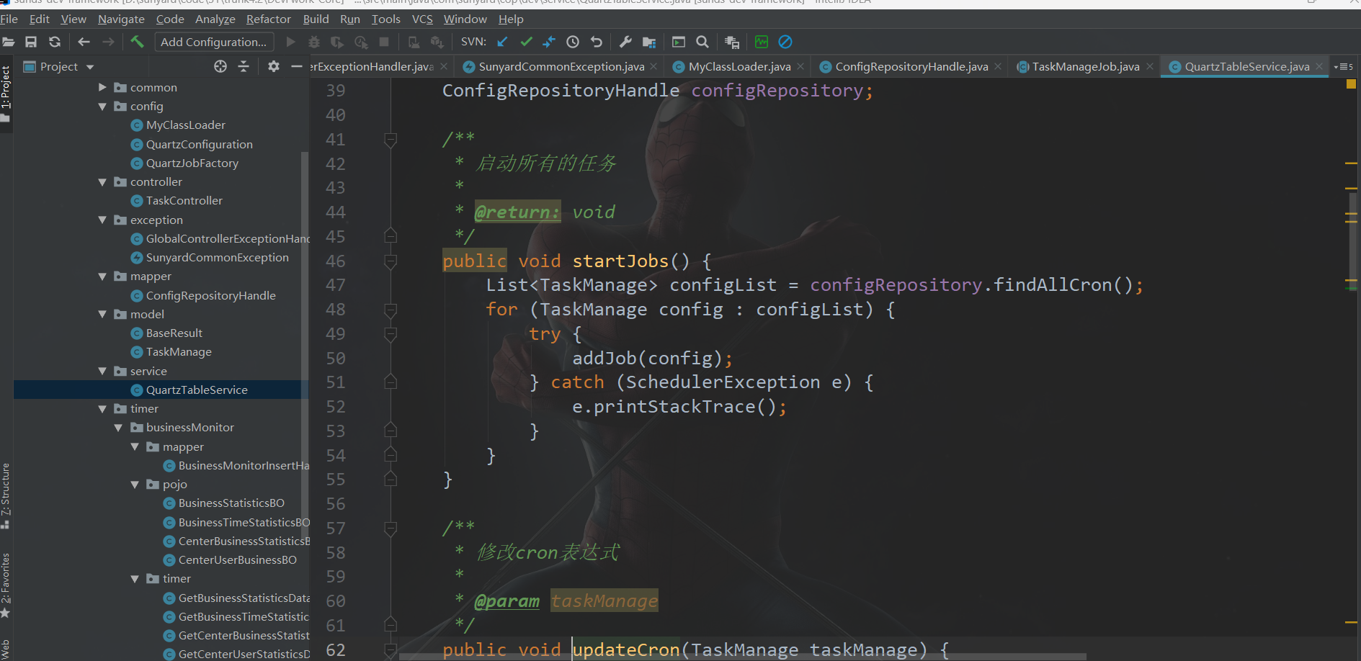Image resolution: width=1361 pixels, height=661 pixels.
Task: Click the Save All toolbar icon
Action: point(31,42)
